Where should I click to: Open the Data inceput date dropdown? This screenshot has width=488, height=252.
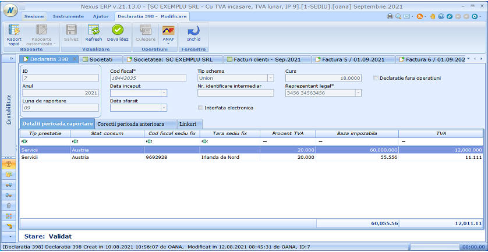click(164, 93)
